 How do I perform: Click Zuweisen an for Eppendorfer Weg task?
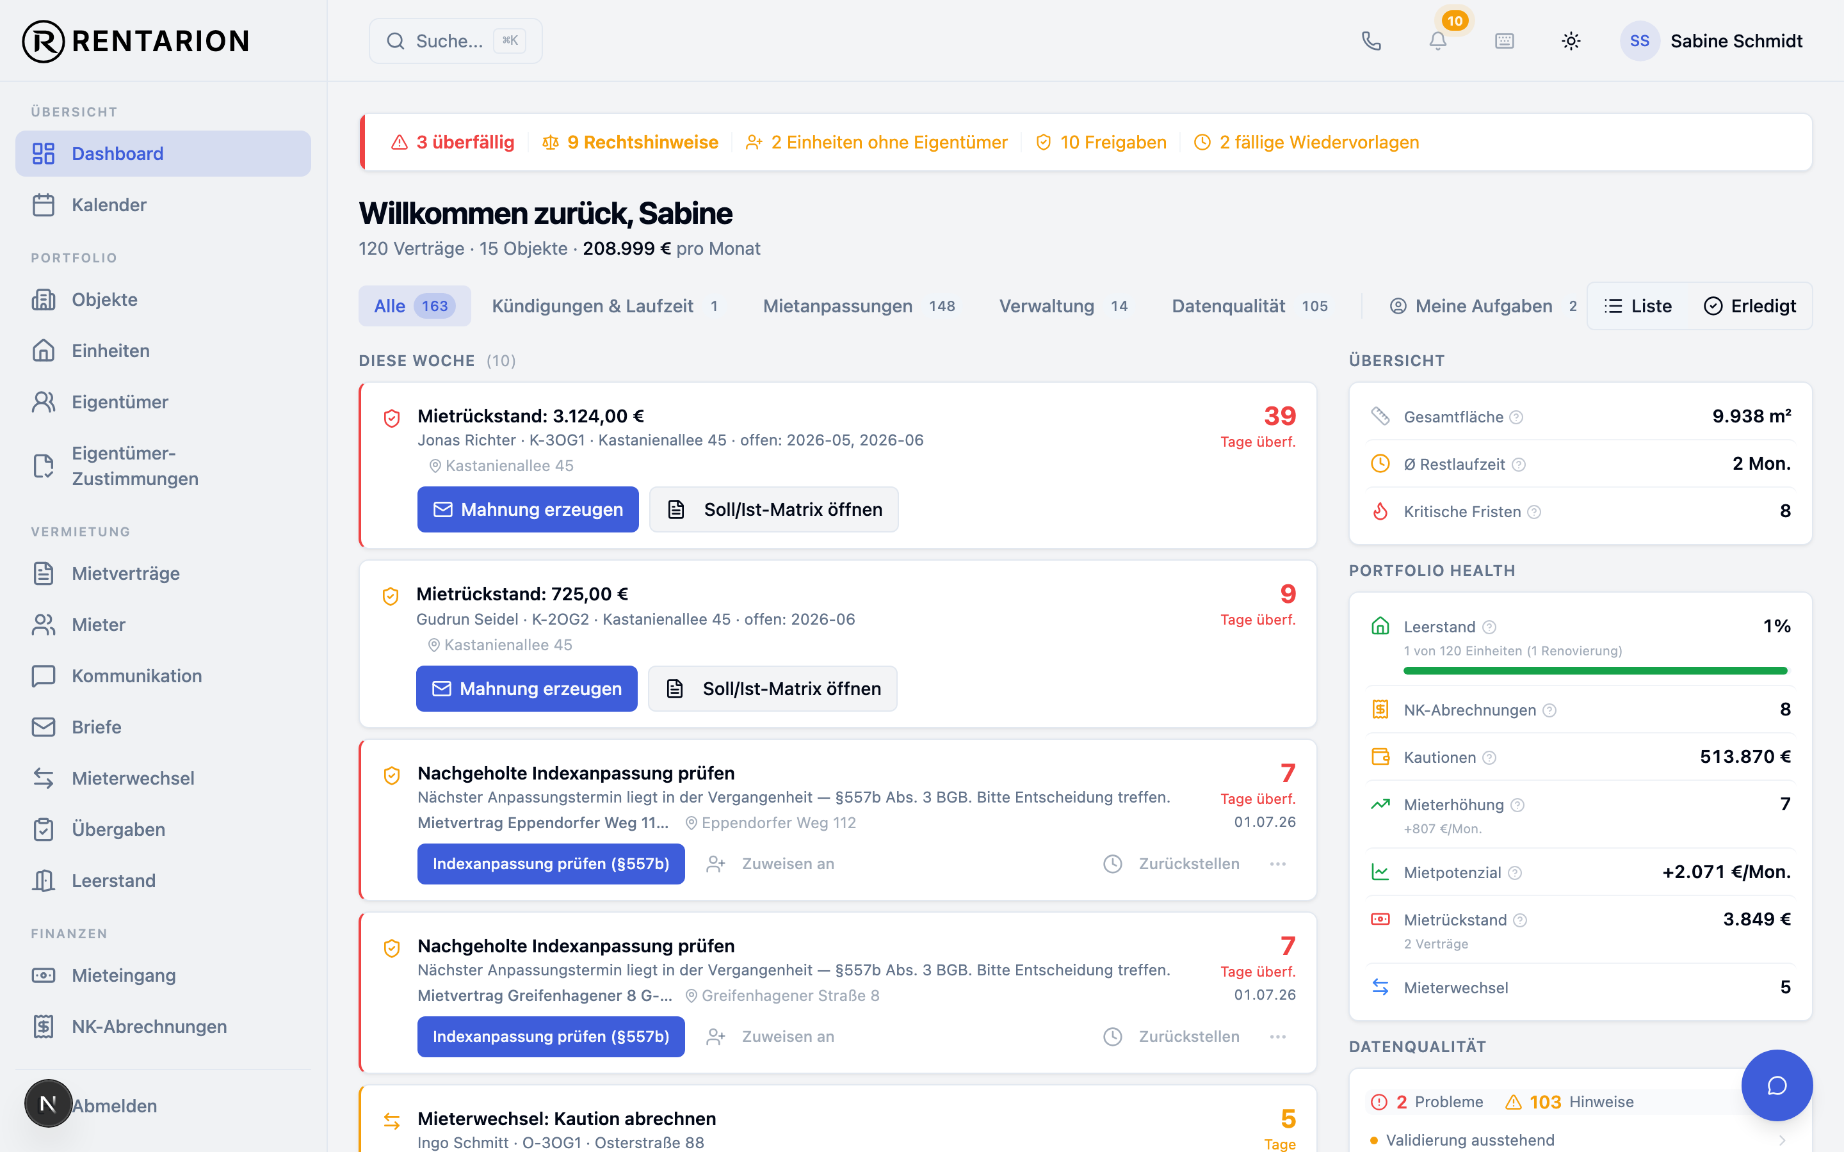(770, 863)
